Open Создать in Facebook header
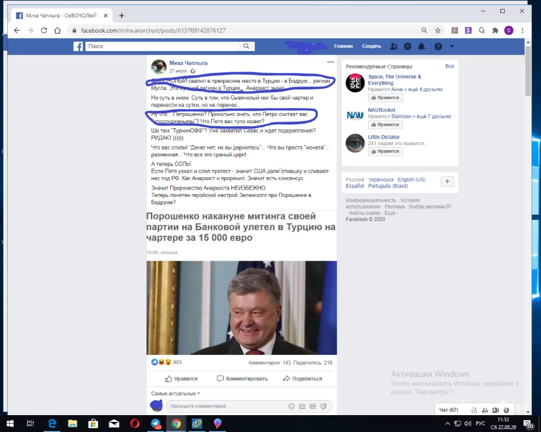Screen dimensions: 541x432 [x=371, y=46]
